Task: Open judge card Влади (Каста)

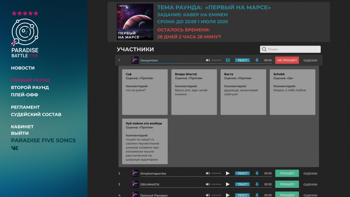Action: pos(194,92)
